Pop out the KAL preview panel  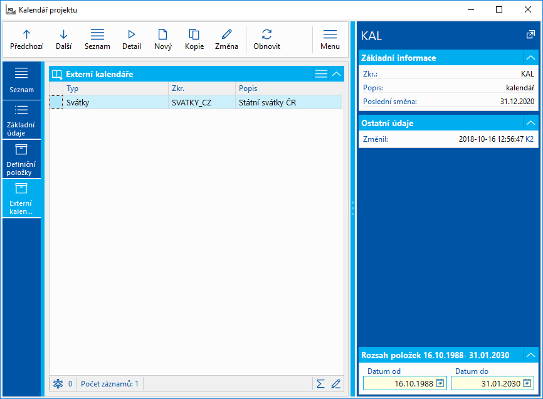pyautogui.click(x=530, y=35)
